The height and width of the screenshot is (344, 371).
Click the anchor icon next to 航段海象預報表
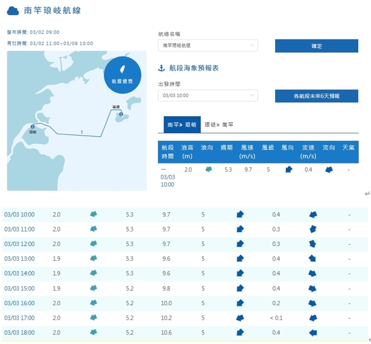coord(162,69)
